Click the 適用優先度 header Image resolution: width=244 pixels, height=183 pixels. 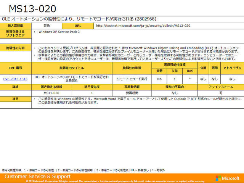point(92,87)
